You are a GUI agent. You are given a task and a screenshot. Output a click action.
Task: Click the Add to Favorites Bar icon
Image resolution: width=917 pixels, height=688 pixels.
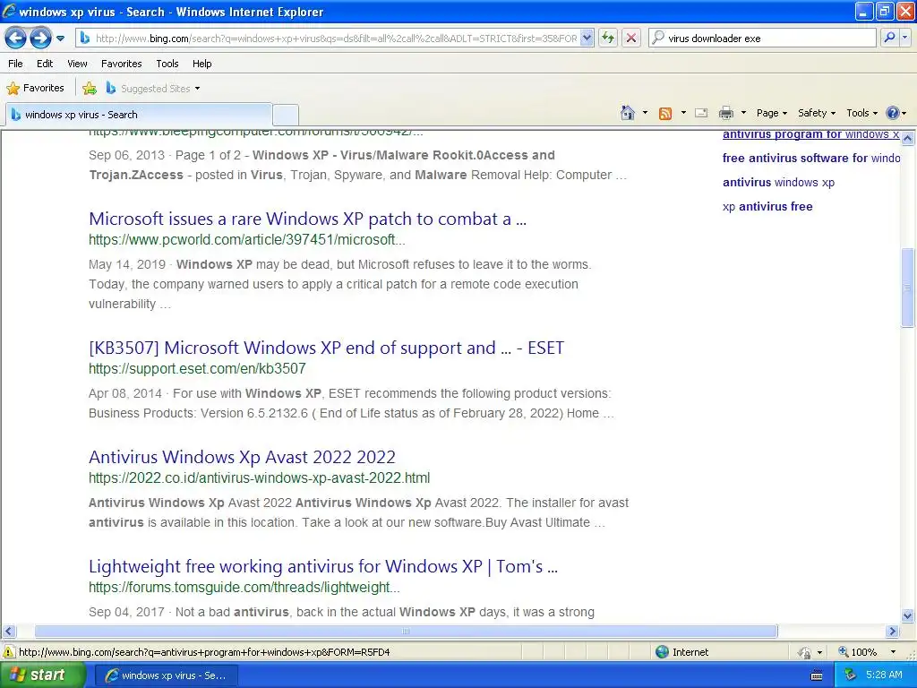click(90, 89)
